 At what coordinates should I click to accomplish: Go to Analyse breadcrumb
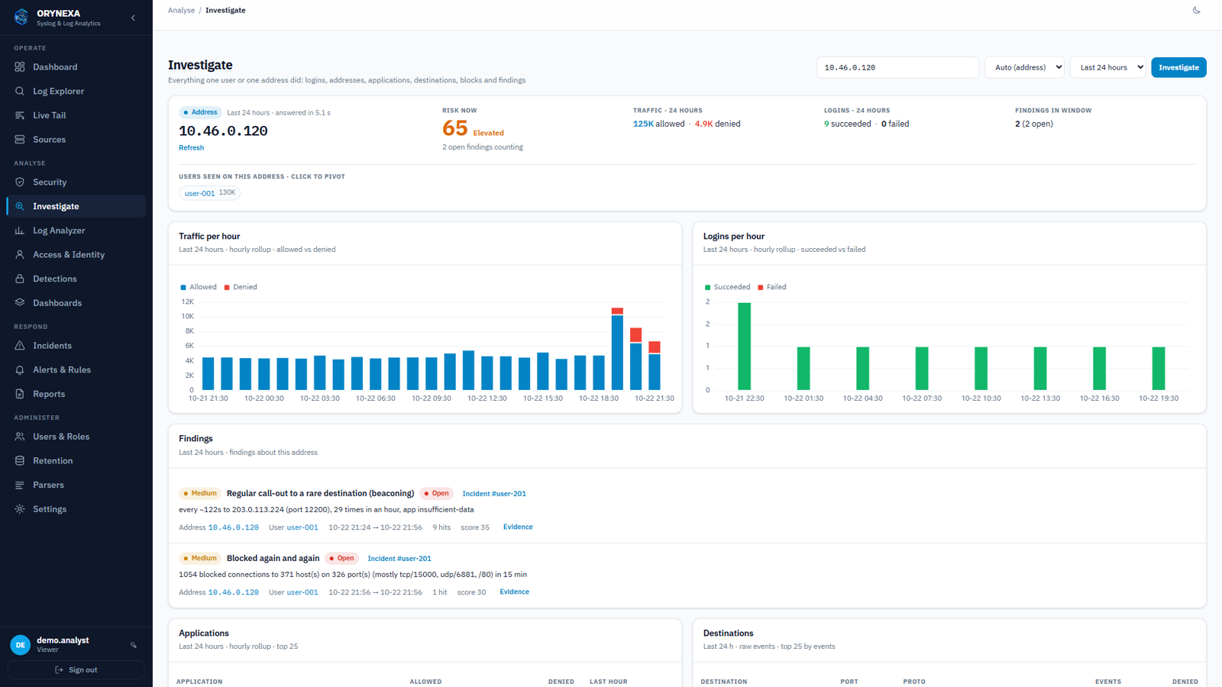tap(181, 11)
